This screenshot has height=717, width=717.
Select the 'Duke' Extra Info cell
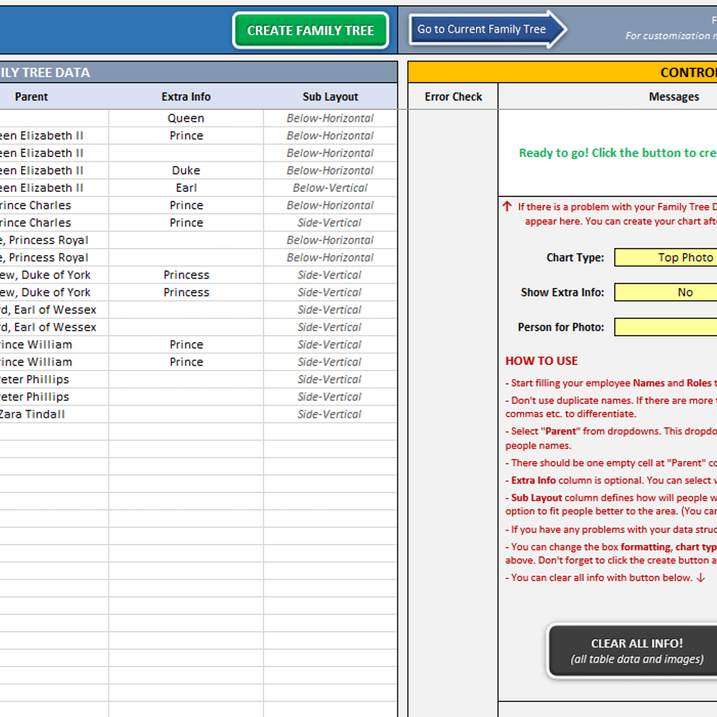(186, 170)
